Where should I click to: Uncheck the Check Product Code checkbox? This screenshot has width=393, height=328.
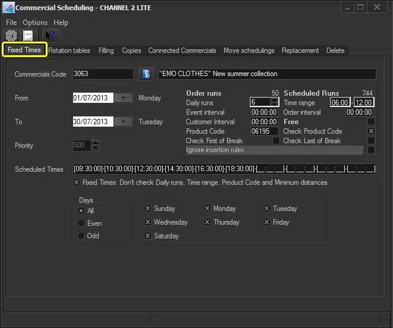(x=371, y=131)
